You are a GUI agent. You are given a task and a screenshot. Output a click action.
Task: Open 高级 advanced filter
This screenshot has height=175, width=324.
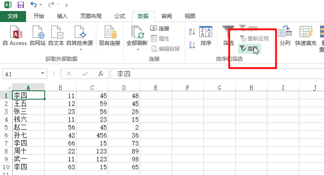coord(249,49)
